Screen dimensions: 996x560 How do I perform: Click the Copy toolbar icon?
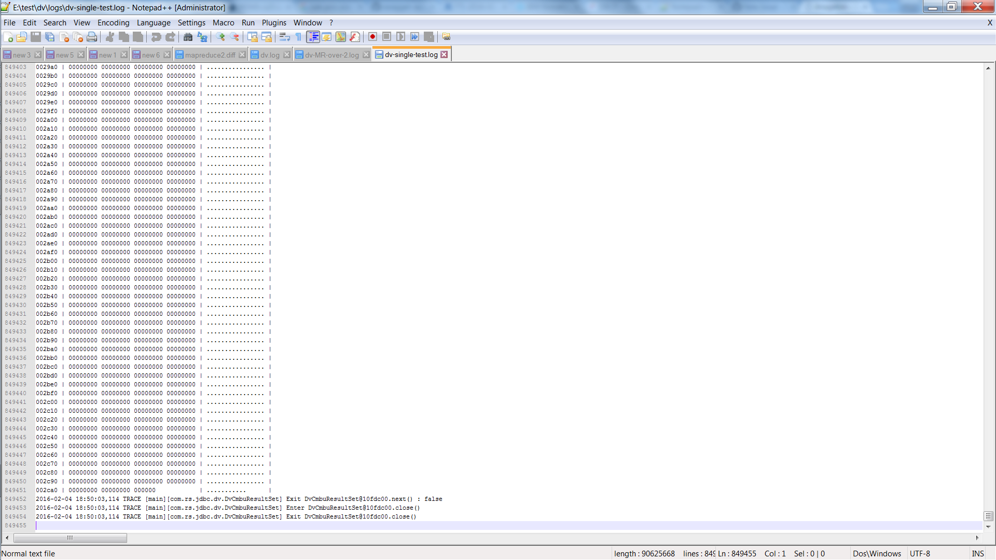[124, 37]
